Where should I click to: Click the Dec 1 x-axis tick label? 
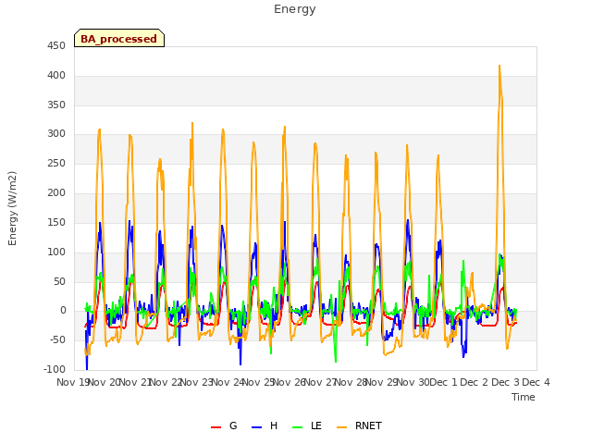[443, 382]
